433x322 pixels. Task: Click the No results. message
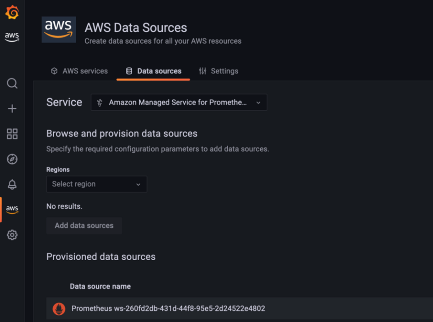pos(64,206)
